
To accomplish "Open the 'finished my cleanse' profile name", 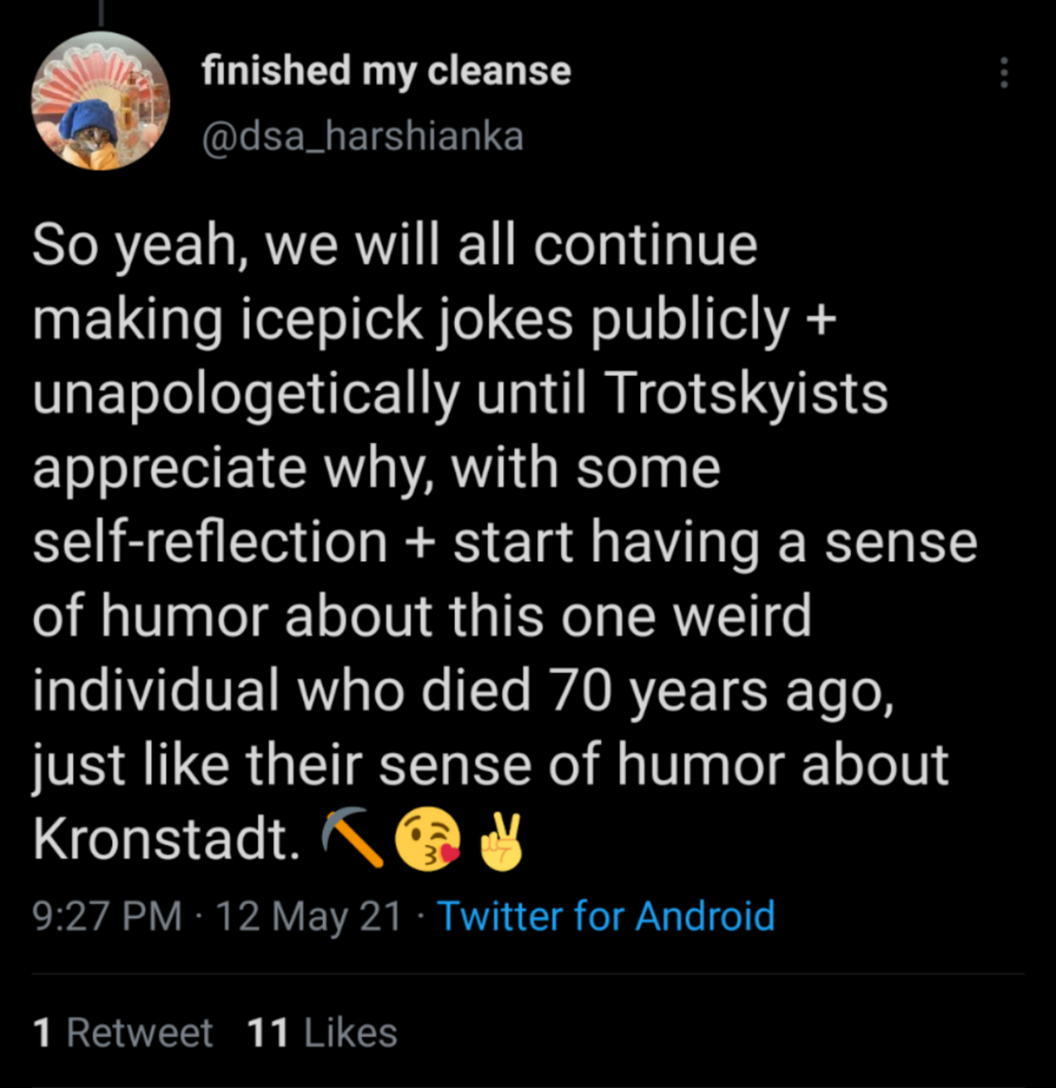I will [x=386, y=70].
